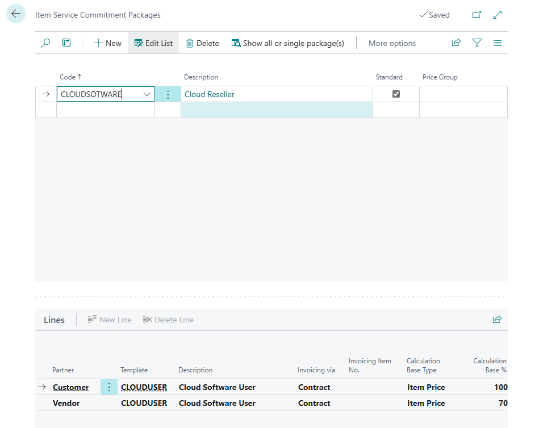Click the analysis view icon beside search
Viewport: 535px width, 428px height.
66,43
